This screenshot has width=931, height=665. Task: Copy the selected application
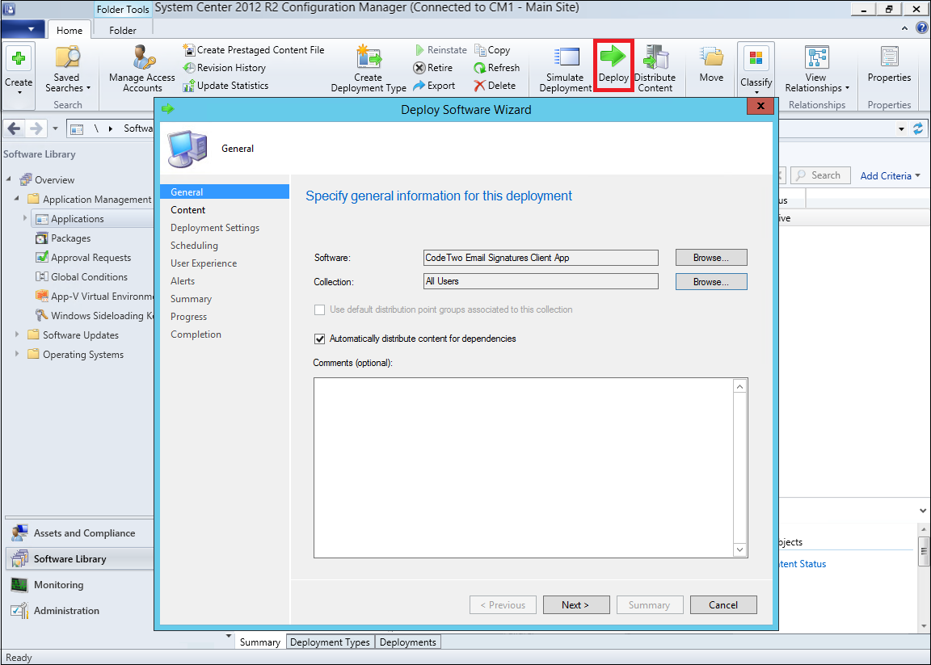pos(491,50)
